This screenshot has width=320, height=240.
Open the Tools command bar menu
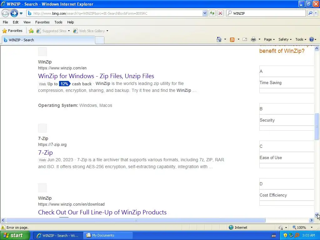[301, 39]
